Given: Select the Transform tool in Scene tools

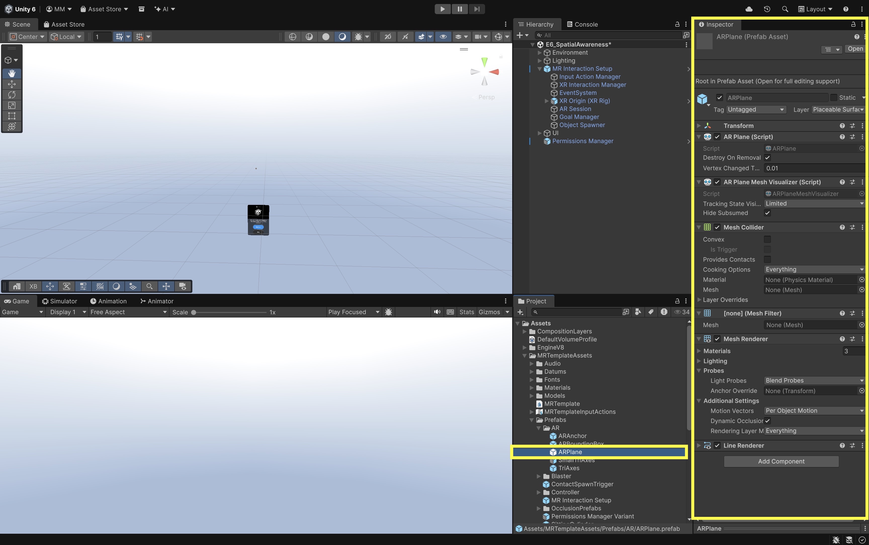Looking at the screenshot, I should [12, 126].
